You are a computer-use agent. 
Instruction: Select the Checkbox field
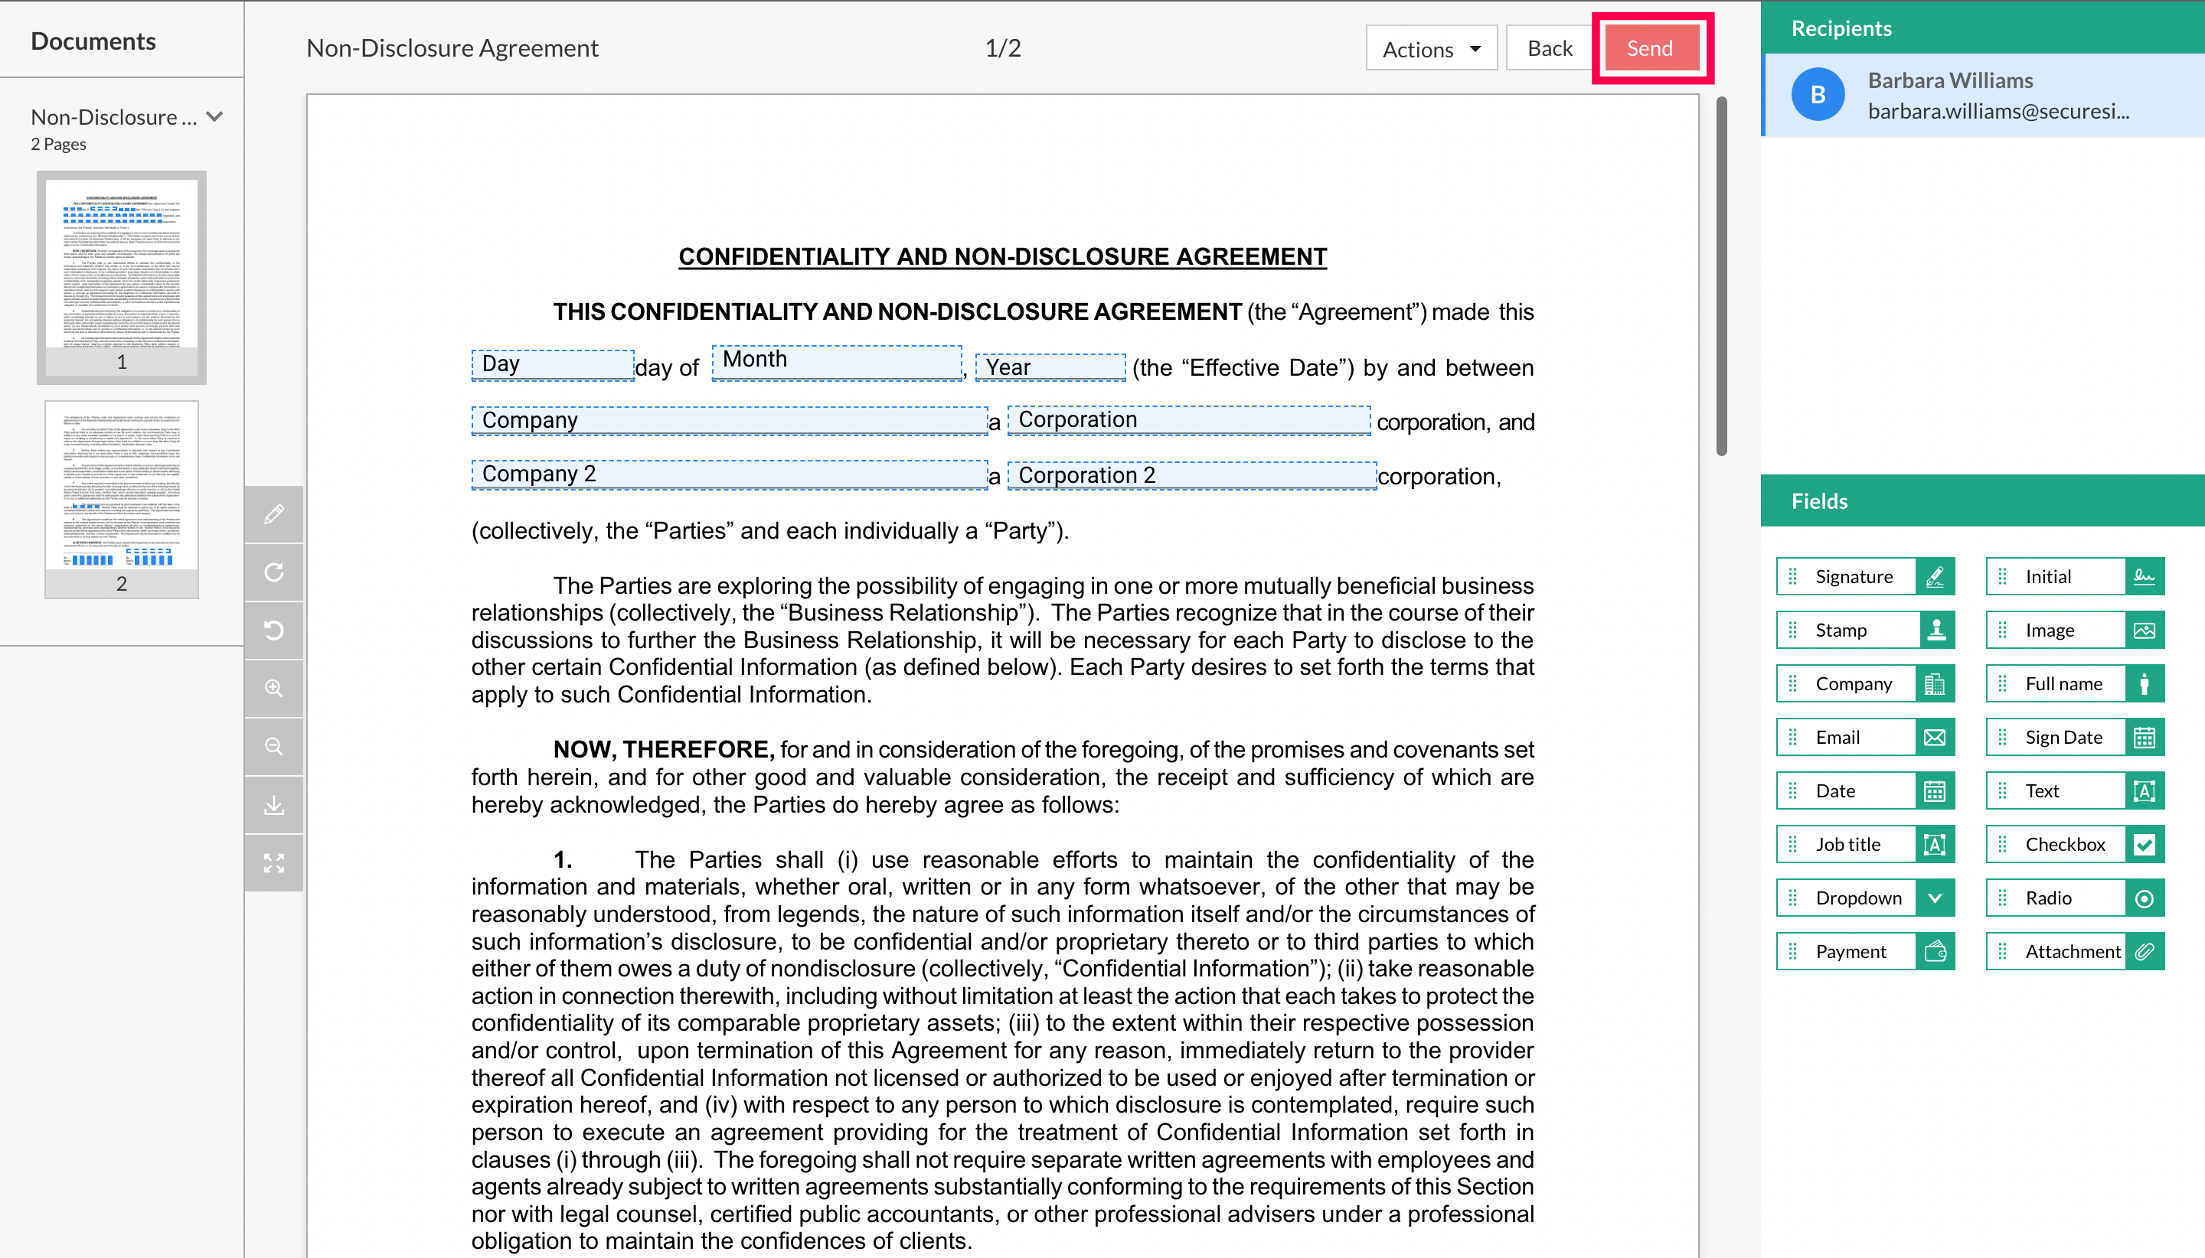point(2075,844)
